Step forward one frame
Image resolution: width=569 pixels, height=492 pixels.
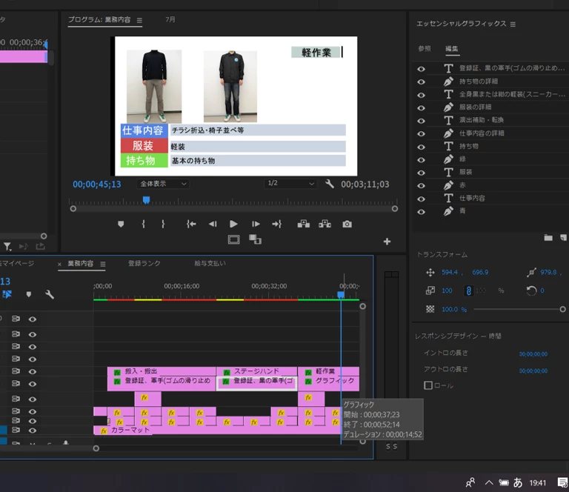tap(256, 225)
